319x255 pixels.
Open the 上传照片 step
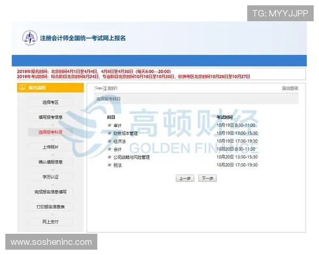(51, 147)
